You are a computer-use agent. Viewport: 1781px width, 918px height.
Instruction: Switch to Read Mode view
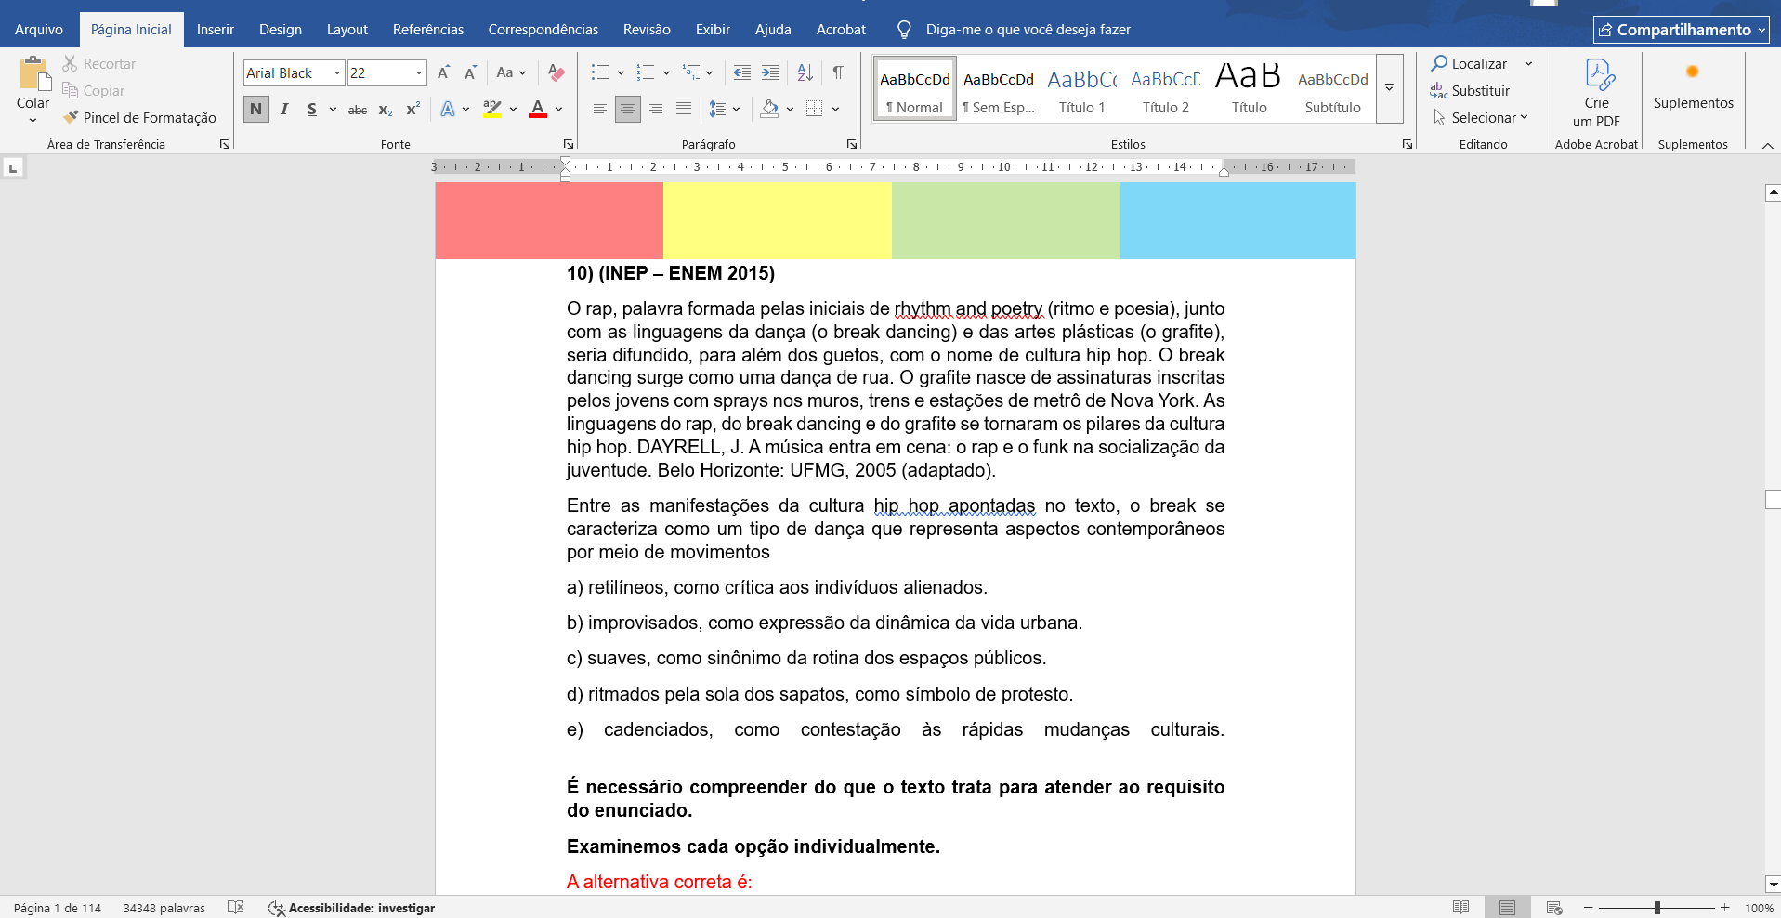click(x=1461, y=908)
